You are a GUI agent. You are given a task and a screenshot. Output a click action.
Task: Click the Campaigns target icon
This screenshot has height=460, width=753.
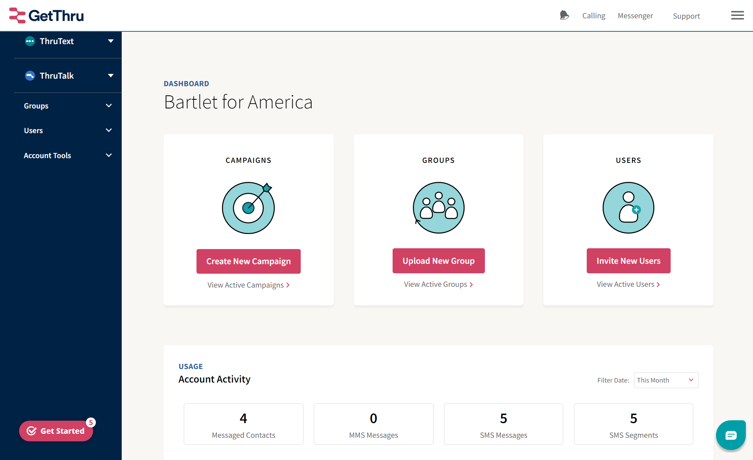tap(248, 207)
